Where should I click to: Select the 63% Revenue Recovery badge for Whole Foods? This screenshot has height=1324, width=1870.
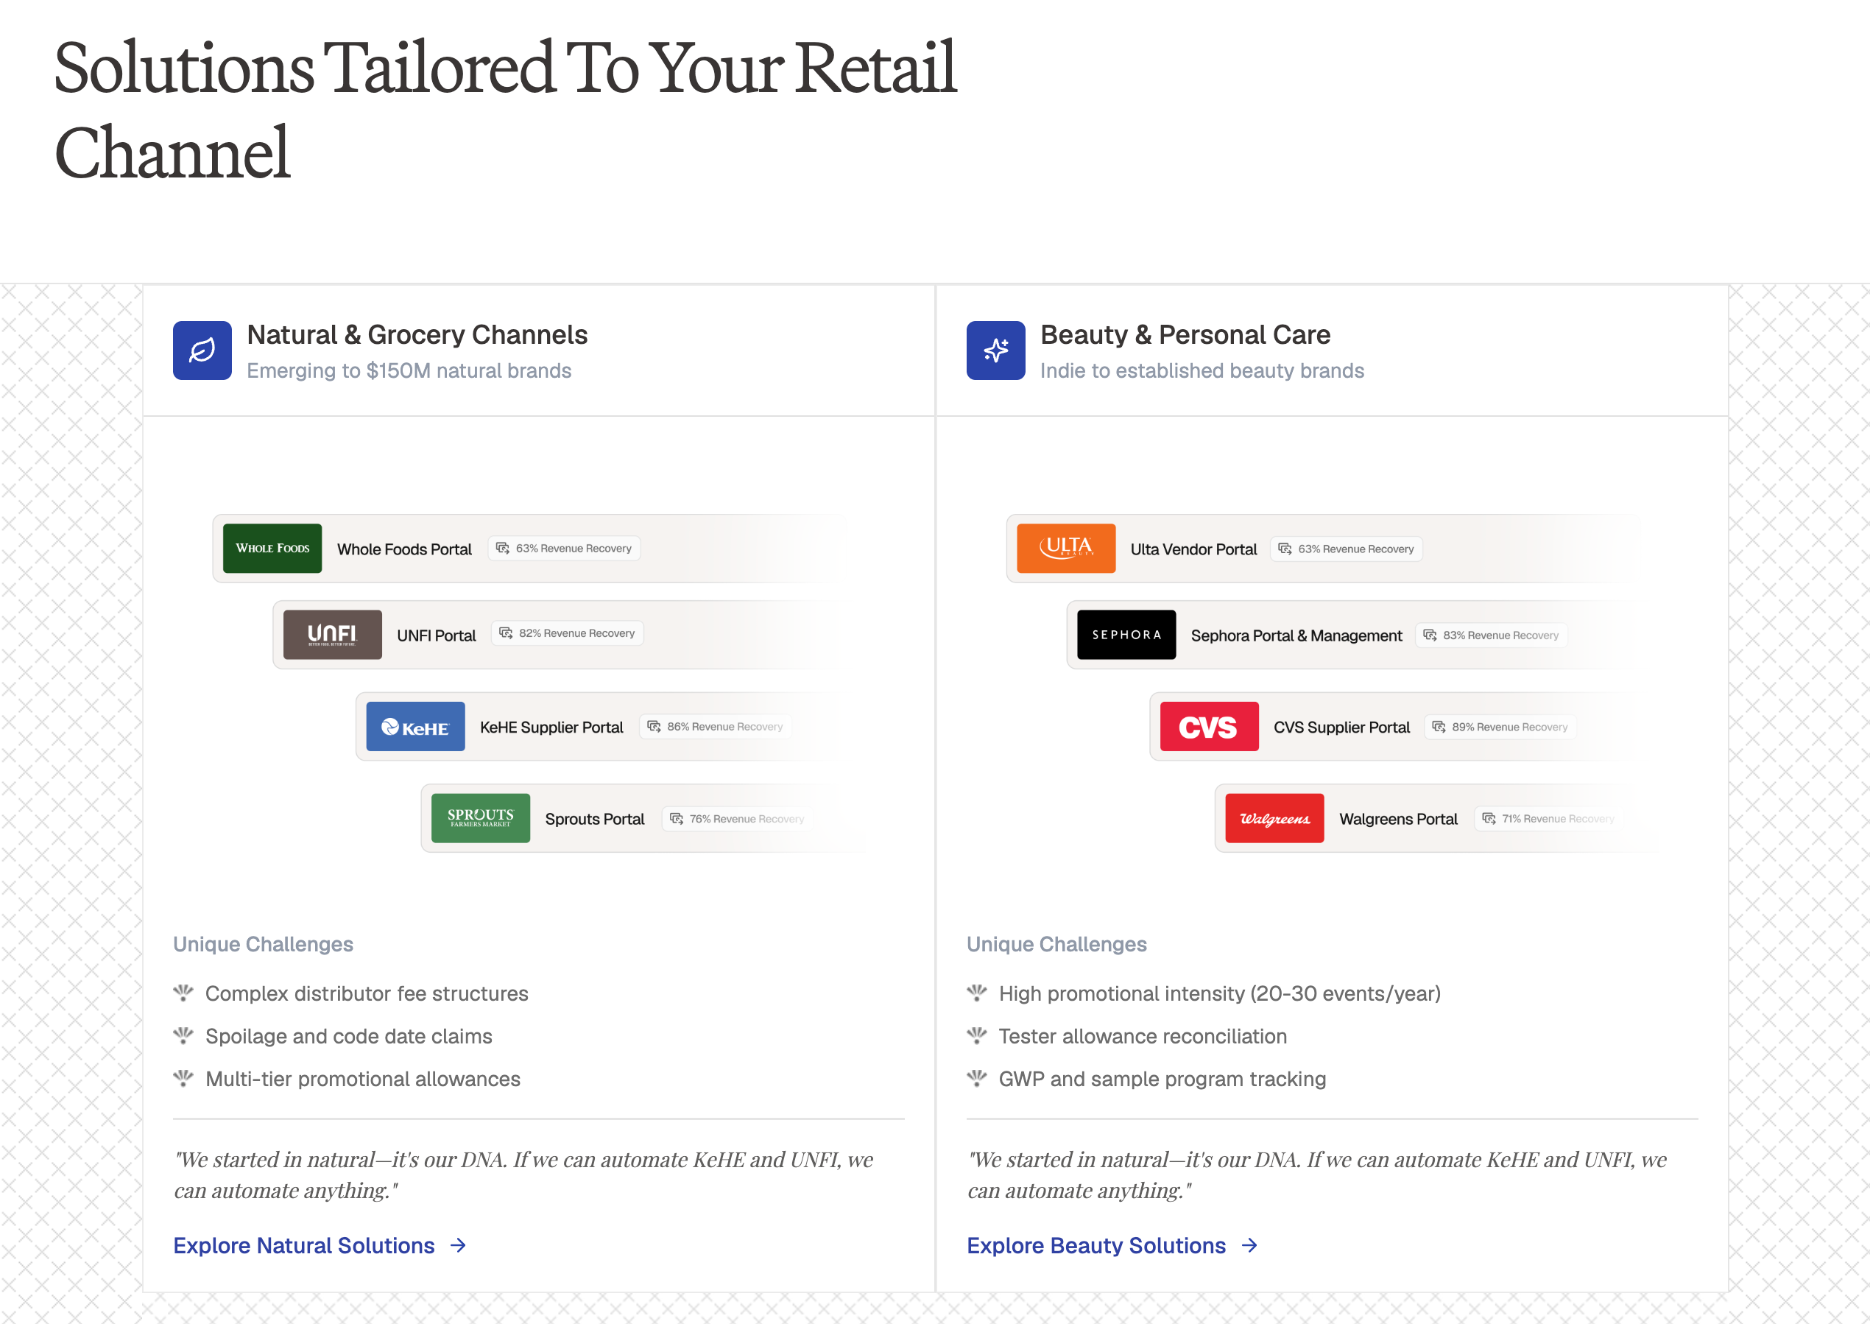point(564,548)
